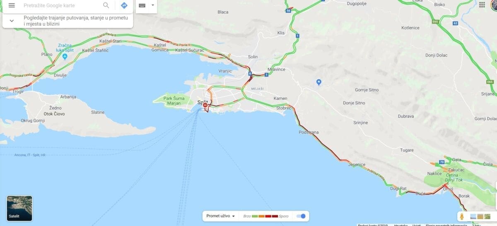Open the hamburger main menu

pyautogui.click(x=12, y=5)
